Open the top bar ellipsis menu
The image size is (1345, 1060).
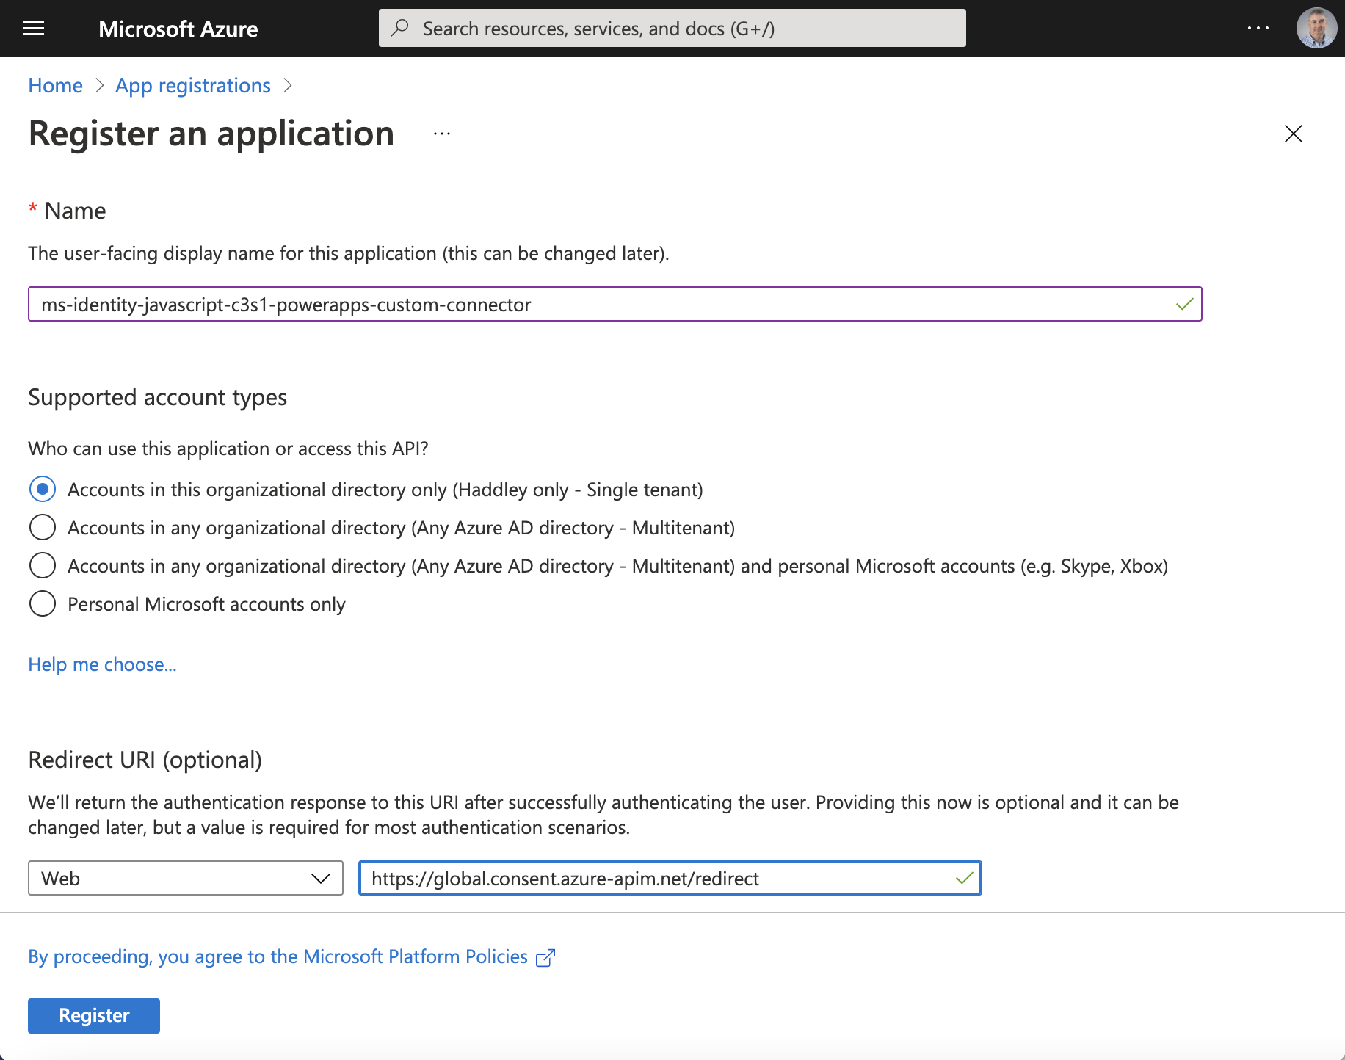tap(1258, 28)
